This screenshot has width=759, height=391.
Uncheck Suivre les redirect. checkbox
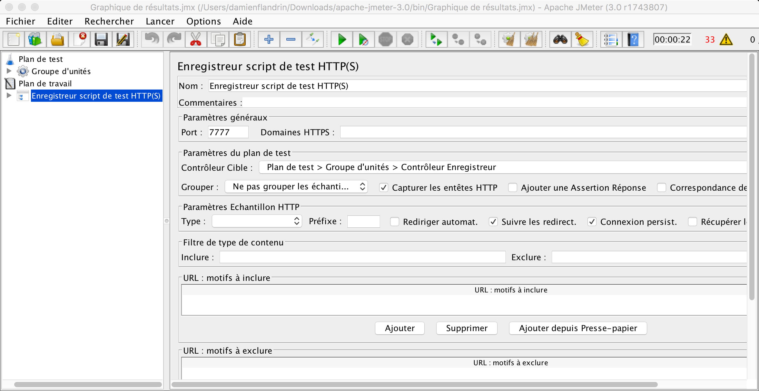pos(493,222)
